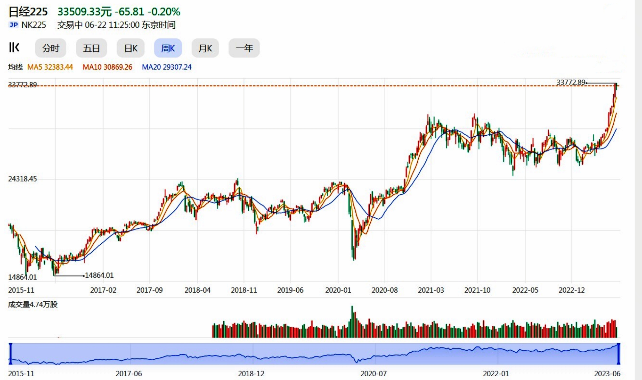This screenshot has height=380, width=642.
Task: Click the 2015-11 label in range navigator
Action: pyautogui.click(x=21, y=374)
